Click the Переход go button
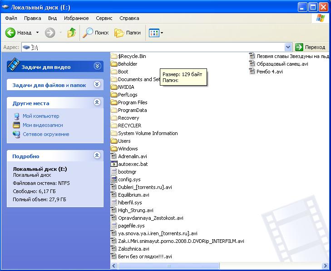The width and height of the screenshot is (331, 271). 311,47
